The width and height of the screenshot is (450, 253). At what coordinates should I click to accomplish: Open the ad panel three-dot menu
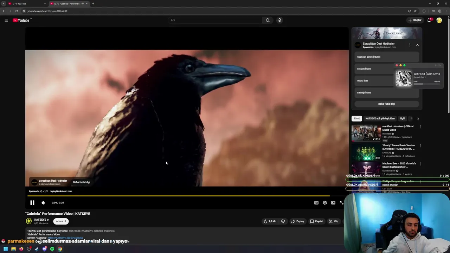pyautogui.click(x=410, y=45)
